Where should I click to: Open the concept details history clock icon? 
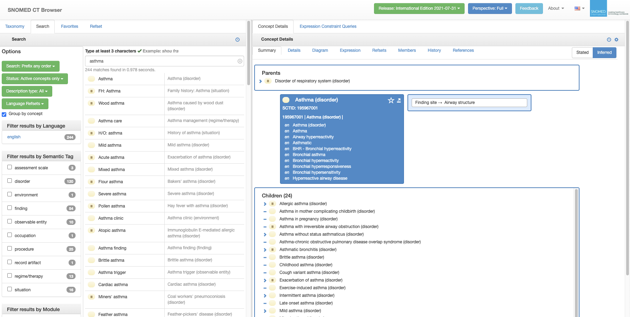click(x=609, y=40)
